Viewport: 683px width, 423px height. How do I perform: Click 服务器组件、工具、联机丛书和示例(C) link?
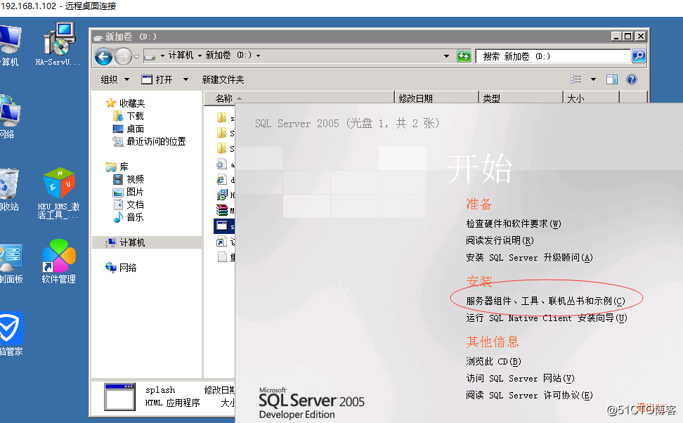(545, 301)
